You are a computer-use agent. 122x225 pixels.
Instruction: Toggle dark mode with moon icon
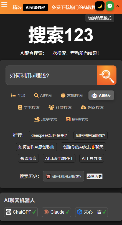[100, 6]
